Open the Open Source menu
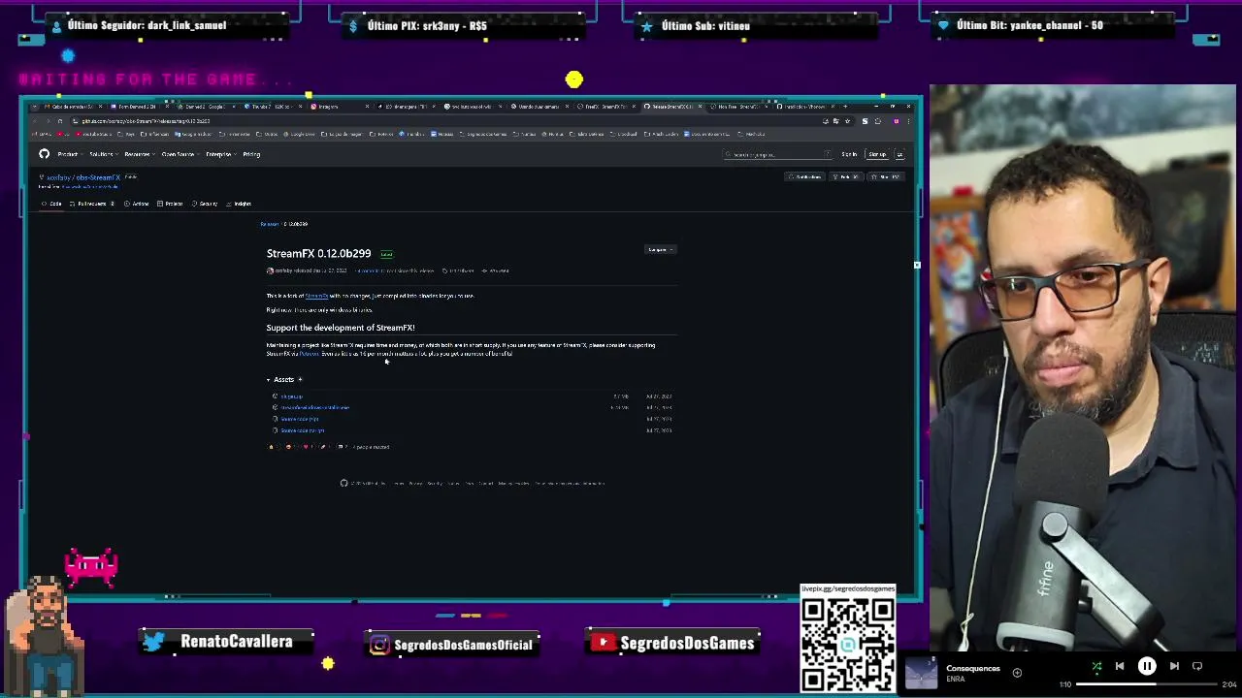Screen dimensions: 1242x698 coord(179,154)
